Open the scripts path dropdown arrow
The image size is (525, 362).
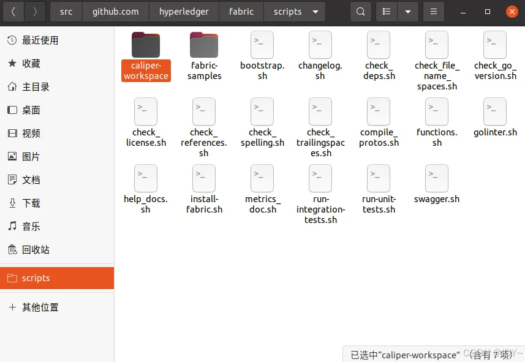(x=315, y=12)
